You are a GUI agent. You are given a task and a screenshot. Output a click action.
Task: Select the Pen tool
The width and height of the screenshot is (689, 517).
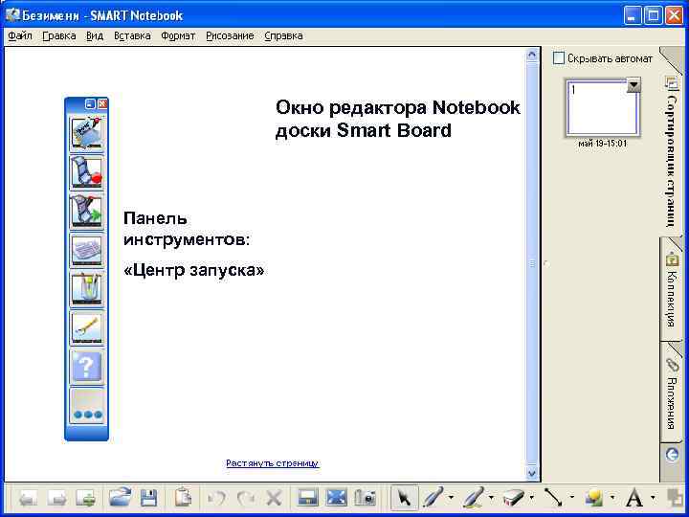433,498
